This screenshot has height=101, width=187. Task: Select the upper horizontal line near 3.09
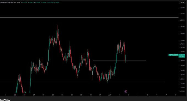pyautogui.click(x=89, y=18)
